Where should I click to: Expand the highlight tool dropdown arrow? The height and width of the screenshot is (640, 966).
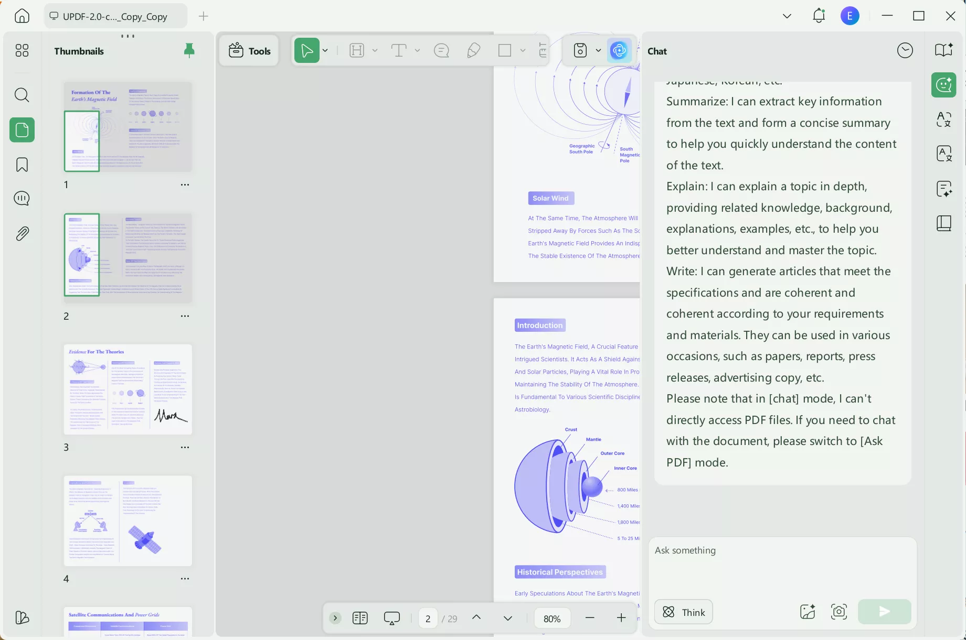(375, 51)
